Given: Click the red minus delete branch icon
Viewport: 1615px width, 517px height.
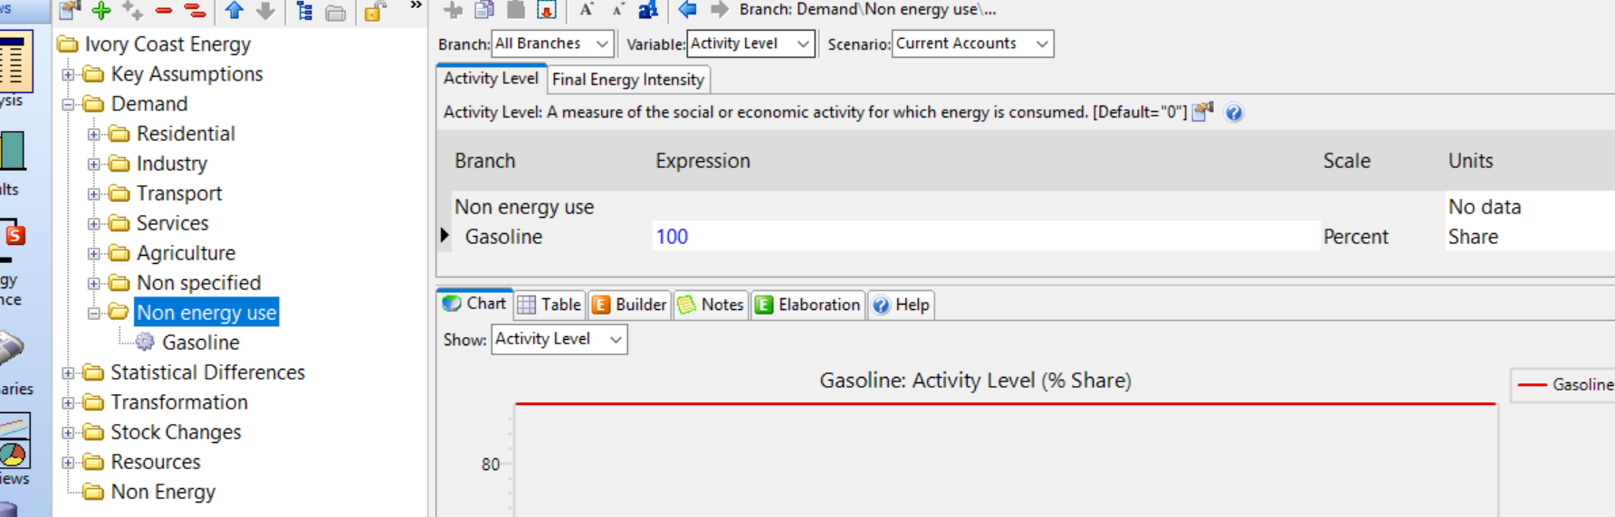Looking at the screenshot, I should click(164, 11).
